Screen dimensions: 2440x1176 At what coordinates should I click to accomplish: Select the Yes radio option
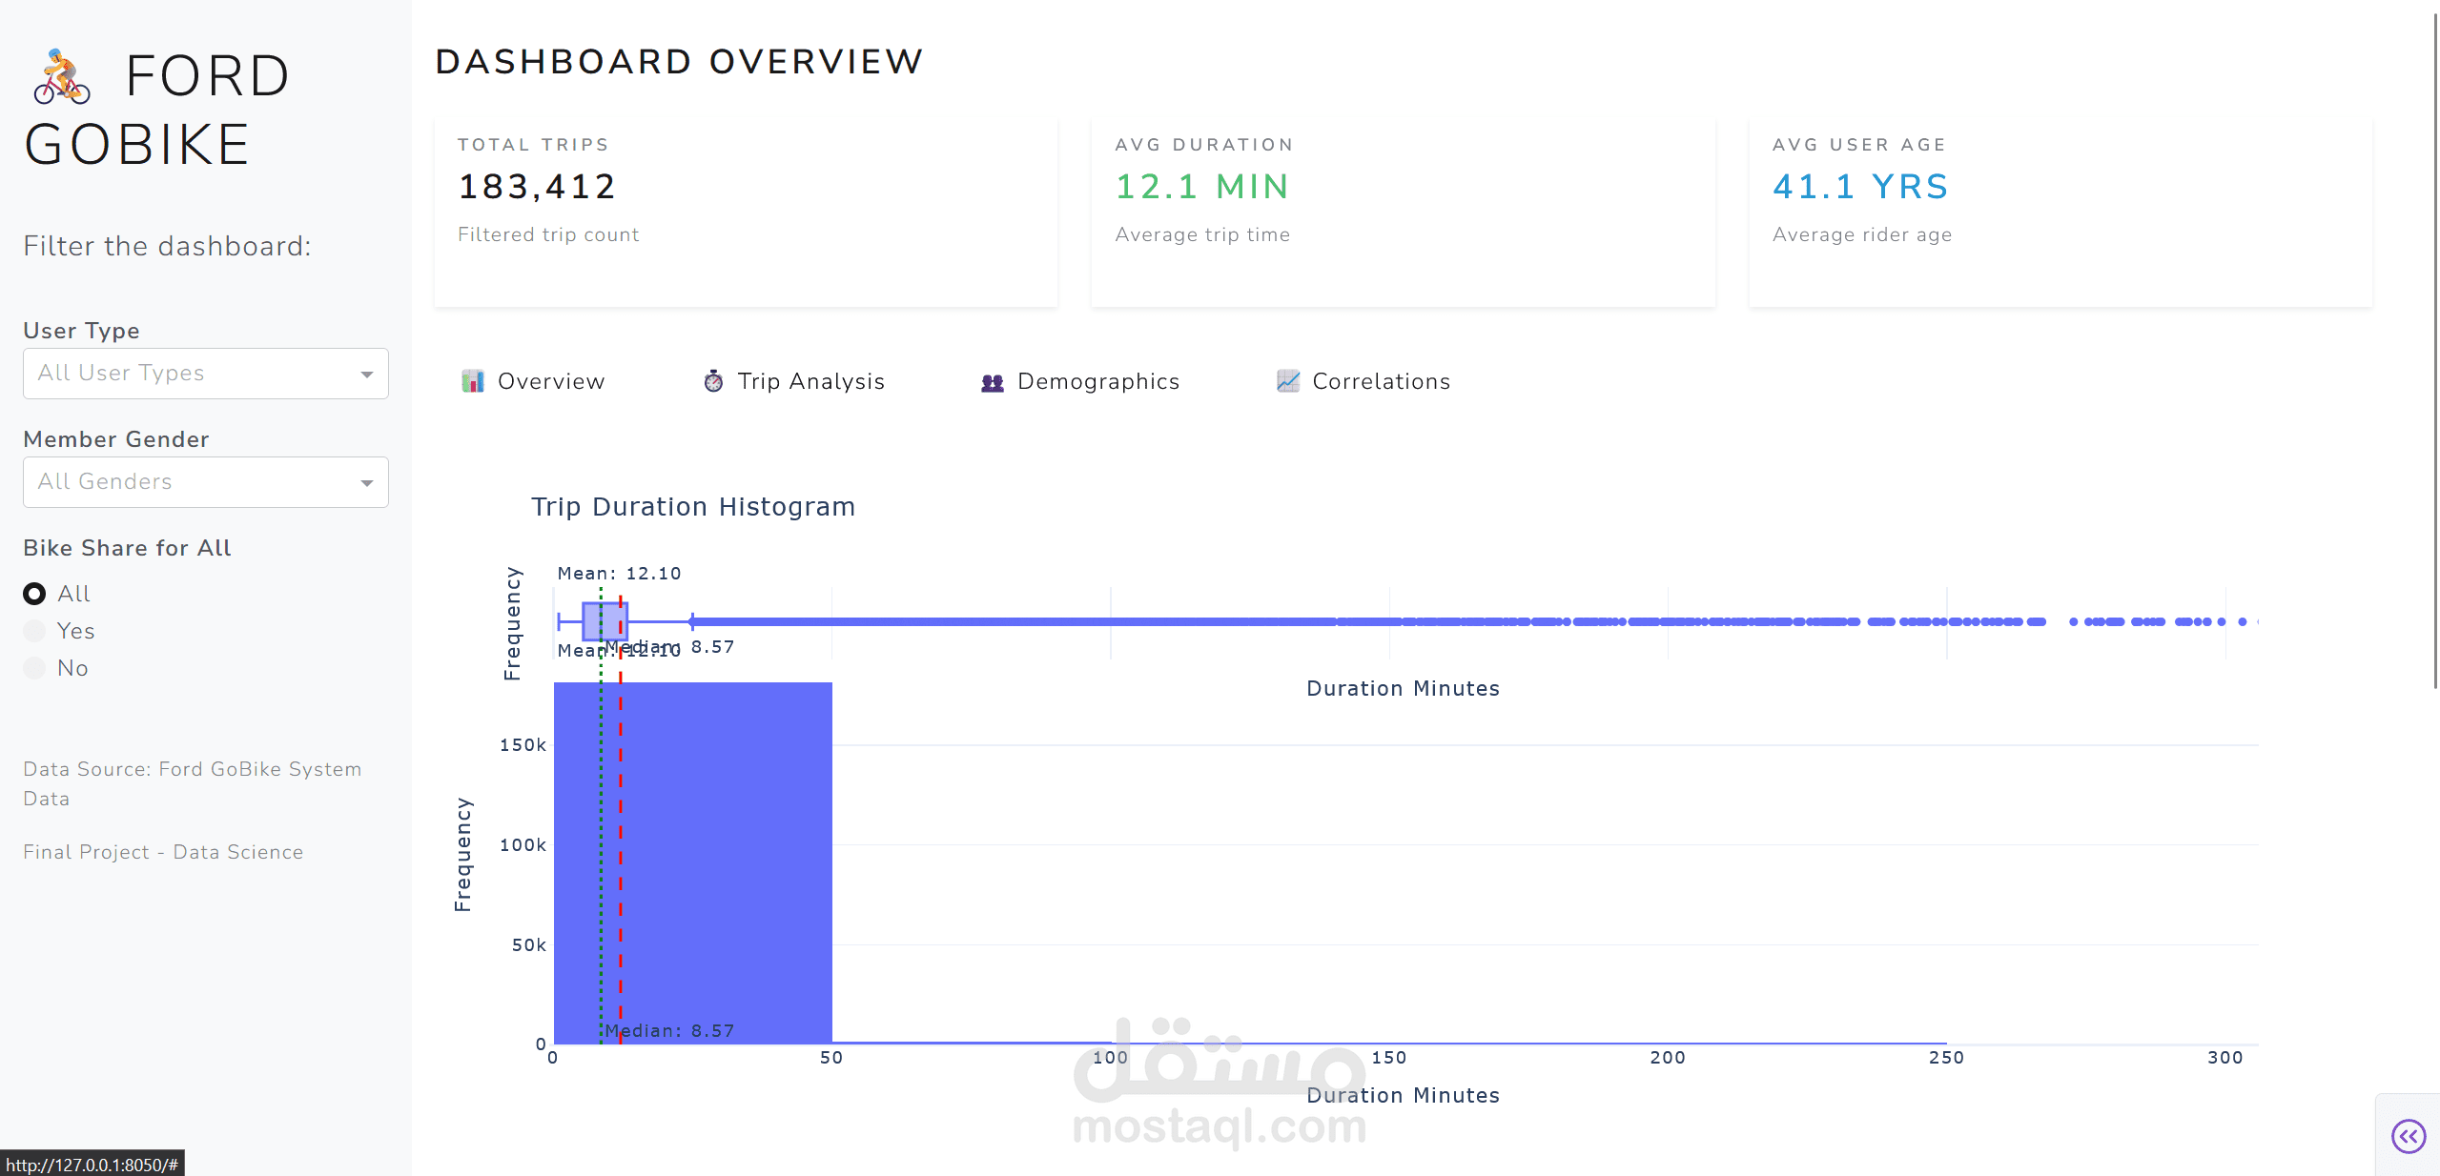tap(34, 631)
